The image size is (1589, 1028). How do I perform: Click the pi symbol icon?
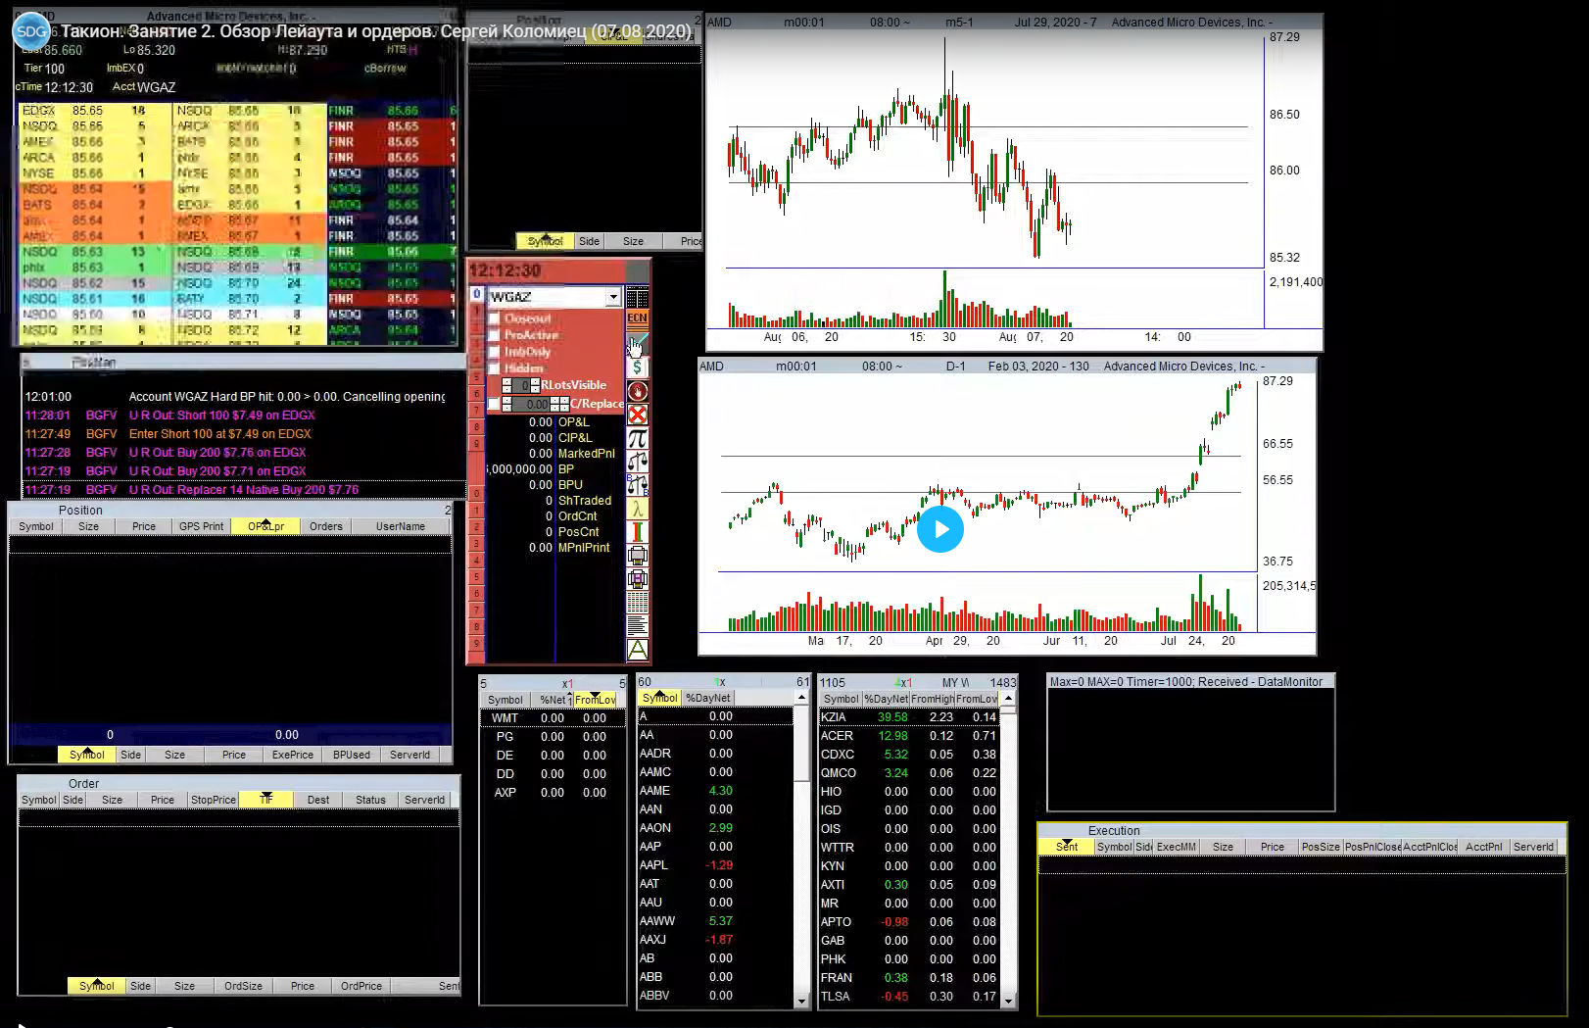point(637,438)
